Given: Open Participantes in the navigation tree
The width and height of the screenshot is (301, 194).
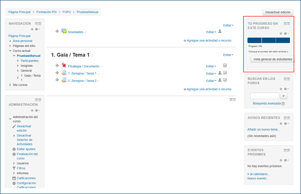Looking at the screenshot, I should coord(30,61).
